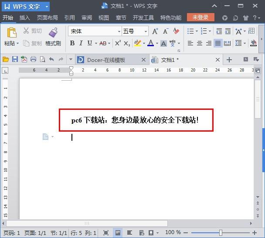265x238 pixels.
Task: Export to PDF icon
Action: [x=24, y=59]
